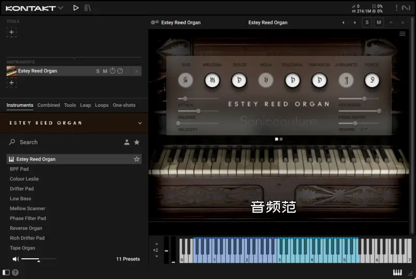
Task: Adjust the PEDAL NOISE slider
Action: point(379,111)
